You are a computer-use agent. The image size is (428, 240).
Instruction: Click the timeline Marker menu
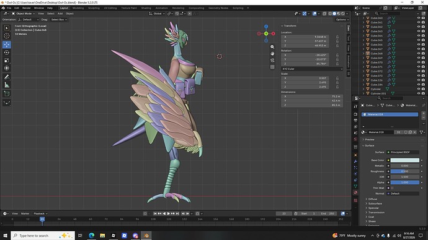coord(25,213)
